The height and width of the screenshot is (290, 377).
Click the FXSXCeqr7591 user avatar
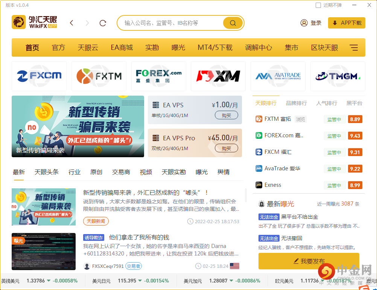click(x=87, y=266)
